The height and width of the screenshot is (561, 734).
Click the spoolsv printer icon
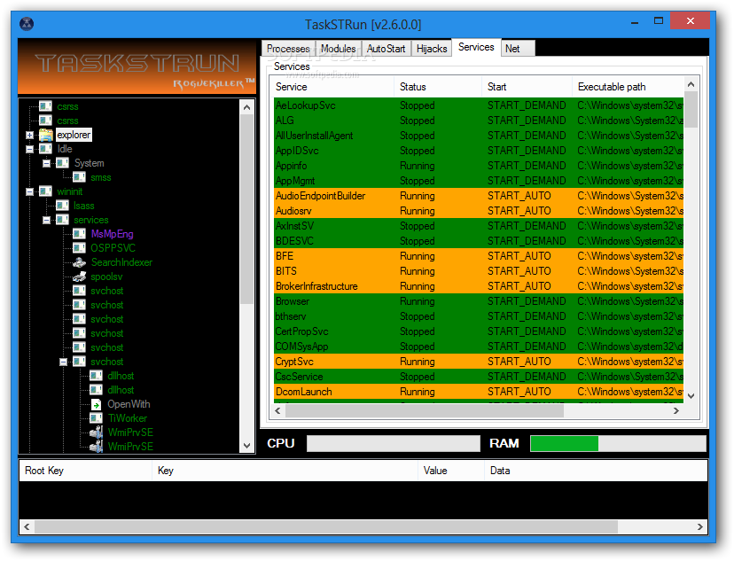tap(79, 277)
